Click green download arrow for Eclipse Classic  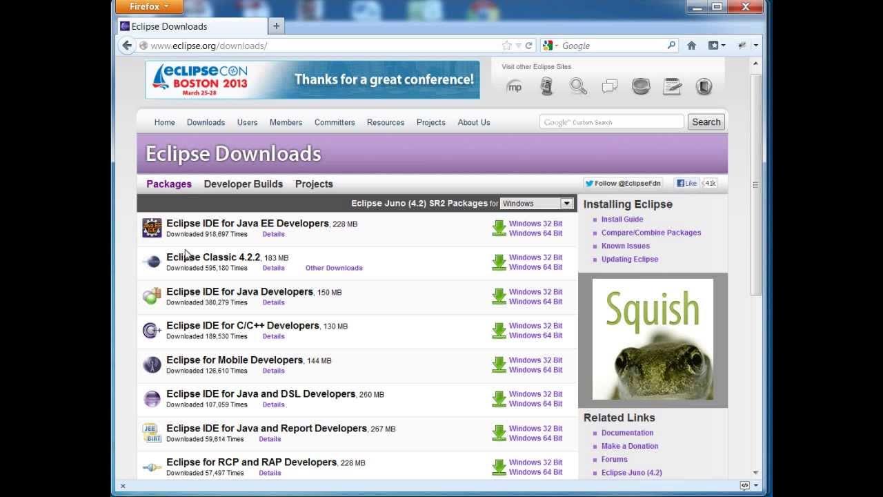(x=499, y=262)
